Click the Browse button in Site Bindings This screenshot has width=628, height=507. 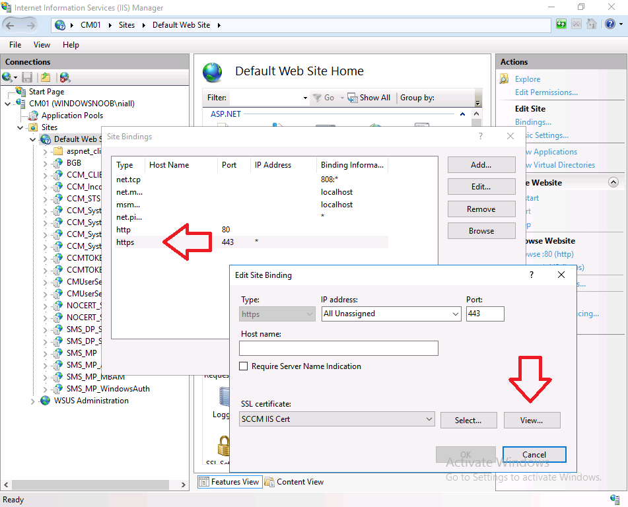point(481,231)
